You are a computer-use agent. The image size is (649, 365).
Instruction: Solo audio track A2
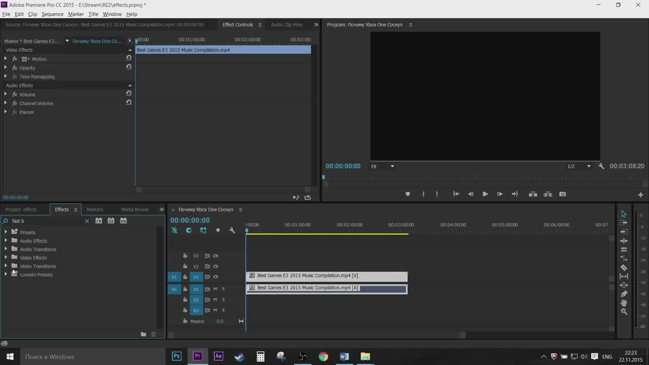(223, 300)
